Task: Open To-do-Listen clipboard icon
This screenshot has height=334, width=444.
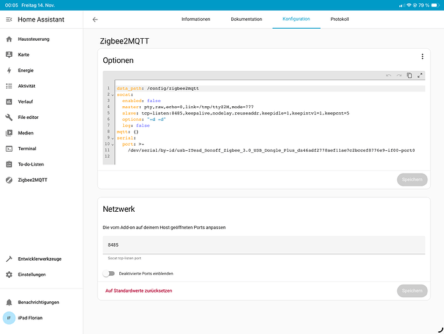Action: tap(9, 164)
